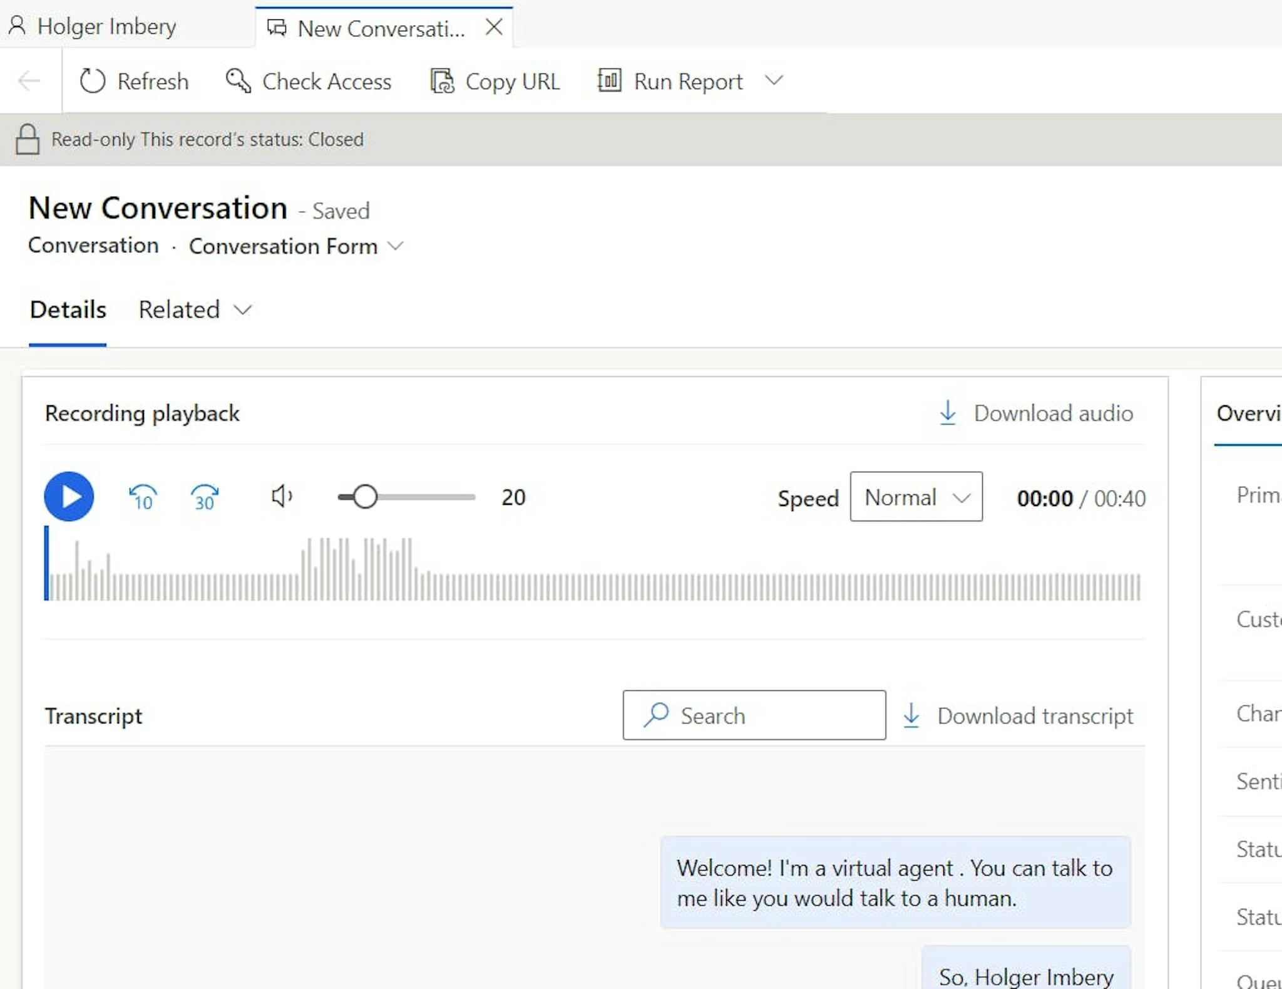This screenshot has height=989, width=1282.
Task: Click the fast forward 30 seconds icon
Action: tap(205, 497)
